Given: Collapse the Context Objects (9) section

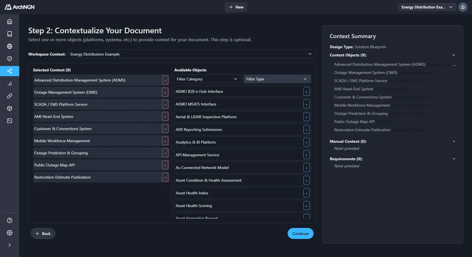Looking at the screenshot, I should (x=454, y=55).
